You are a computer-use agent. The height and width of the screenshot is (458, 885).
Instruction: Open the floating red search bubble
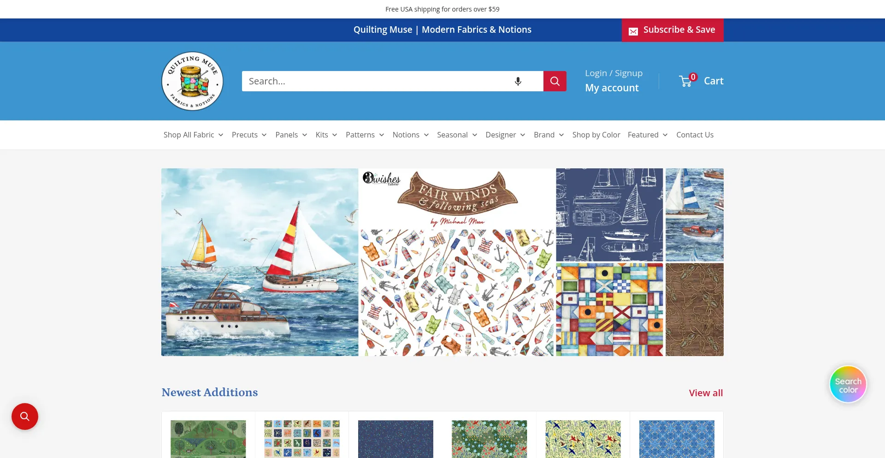(25, 416)
